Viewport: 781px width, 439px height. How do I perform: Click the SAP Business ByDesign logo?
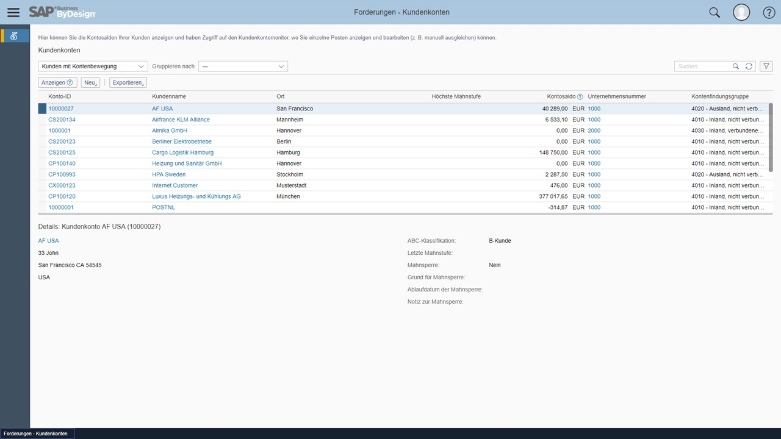coord(62,12)
